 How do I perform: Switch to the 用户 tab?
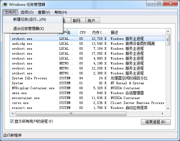pyautogui.click(x=93, y=21)
